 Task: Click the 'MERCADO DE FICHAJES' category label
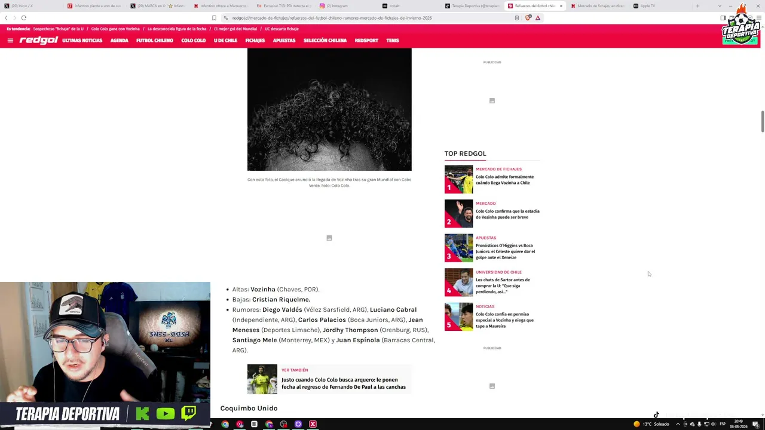click(x=498, y=169)
